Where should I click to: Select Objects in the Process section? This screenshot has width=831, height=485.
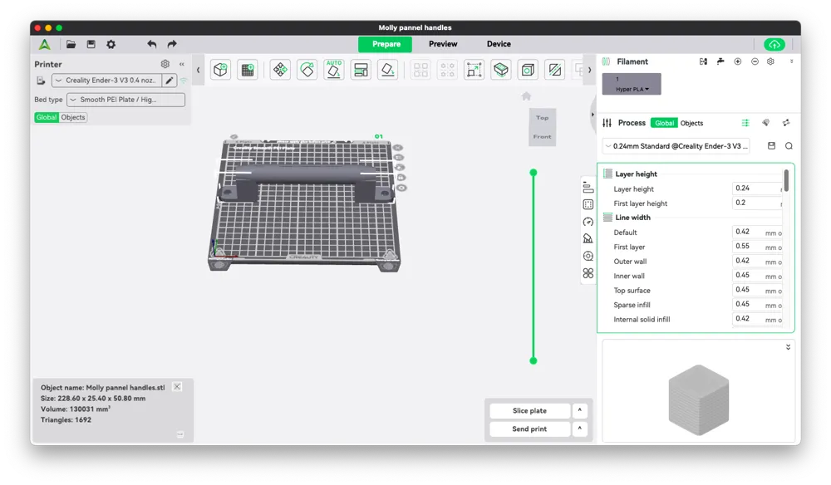point(691,123)
